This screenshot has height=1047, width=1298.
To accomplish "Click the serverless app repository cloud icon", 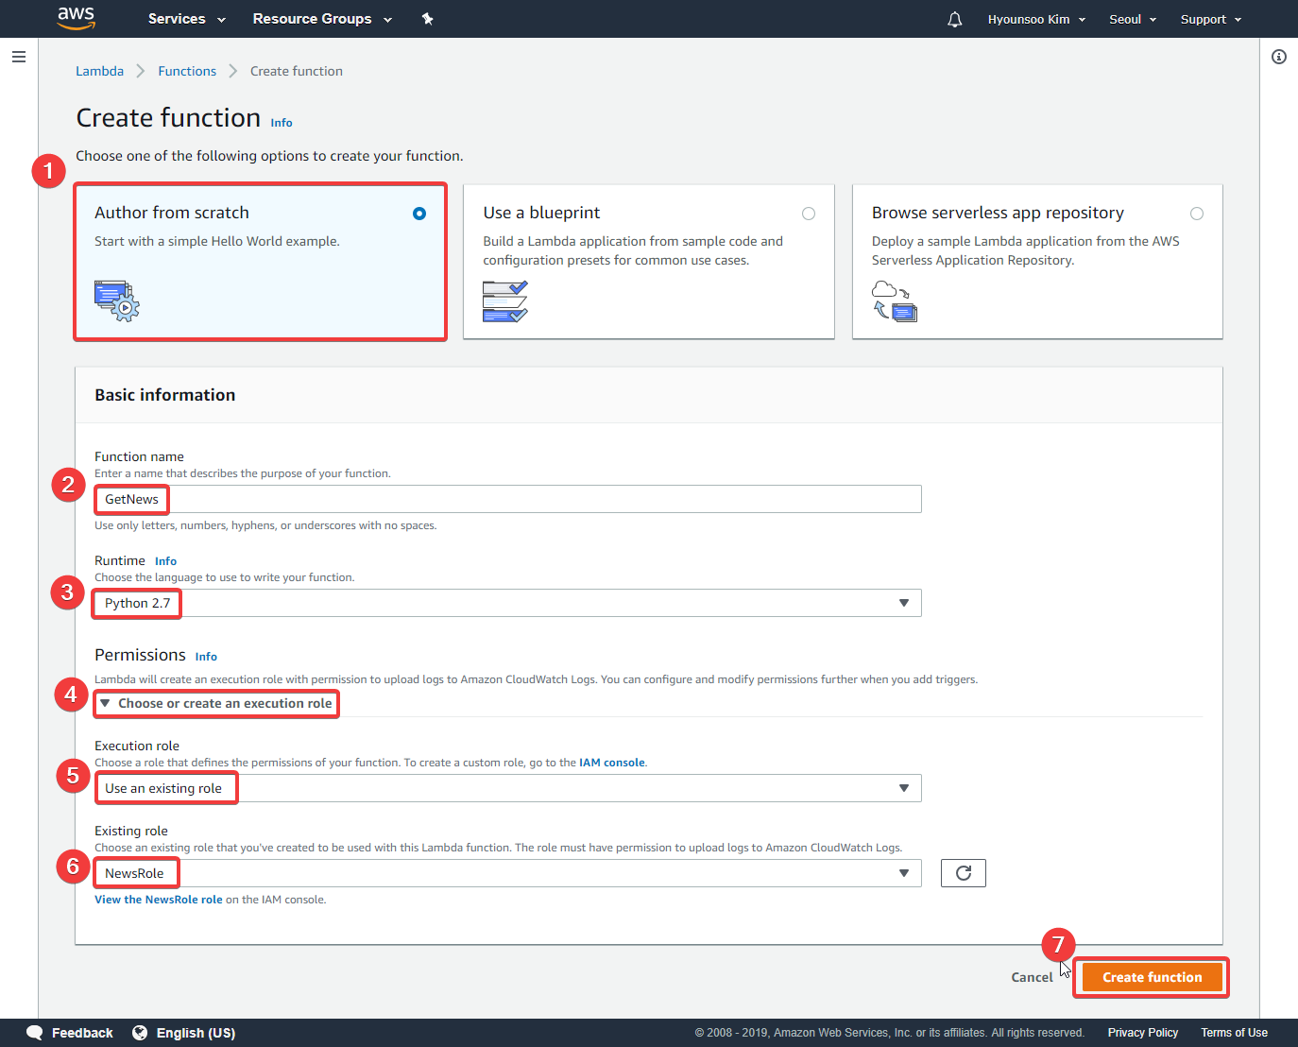I will pos(895,301).
